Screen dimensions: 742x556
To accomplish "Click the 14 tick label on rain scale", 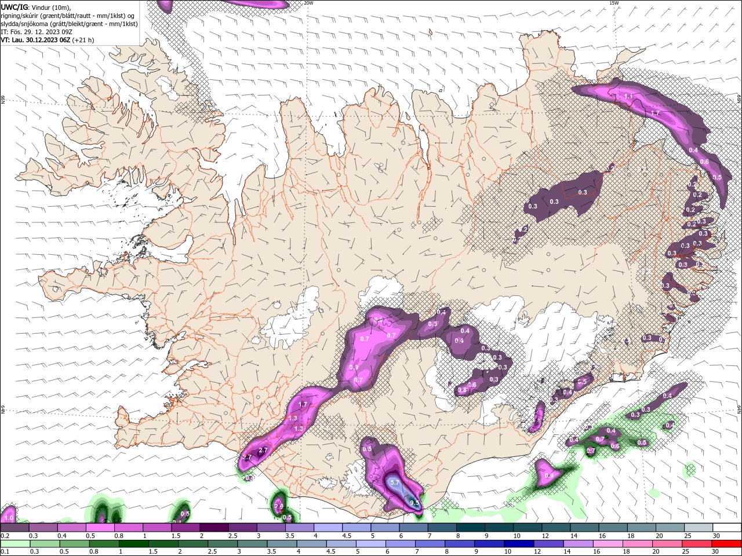I will 566,552.
